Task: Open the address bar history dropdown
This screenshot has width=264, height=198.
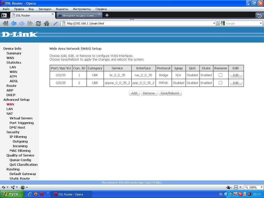Action: 214,23
